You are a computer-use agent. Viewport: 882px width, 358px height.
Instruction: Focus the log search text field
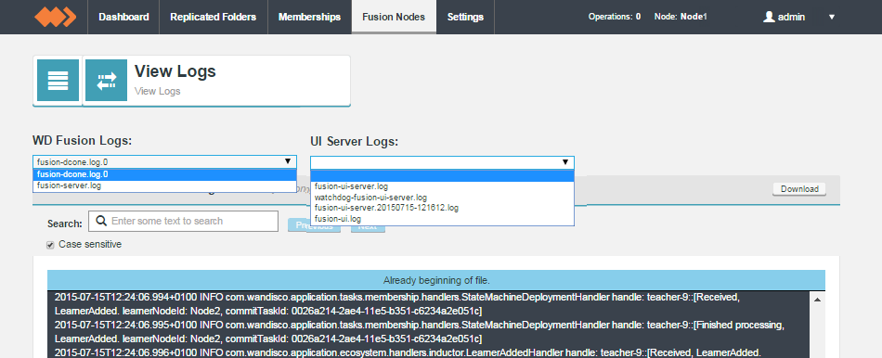(184, 221)
